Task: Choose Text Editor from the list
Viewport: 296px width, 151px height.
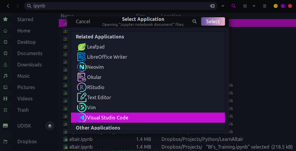Action: 148,97
